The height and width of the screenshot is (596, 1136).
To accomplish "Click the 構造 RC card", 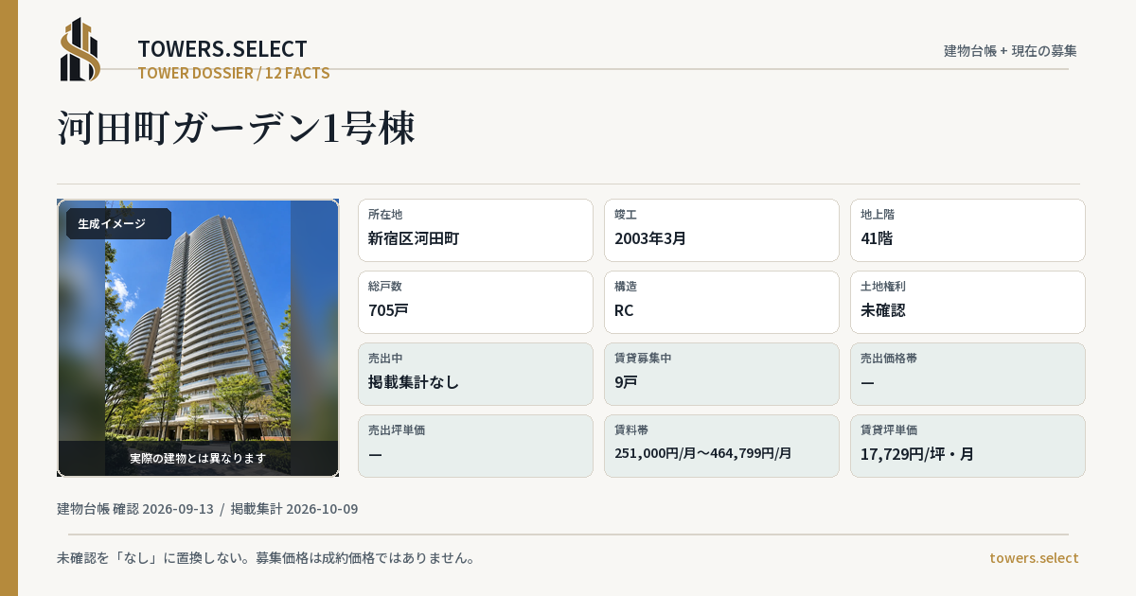I will click(721, 302).
